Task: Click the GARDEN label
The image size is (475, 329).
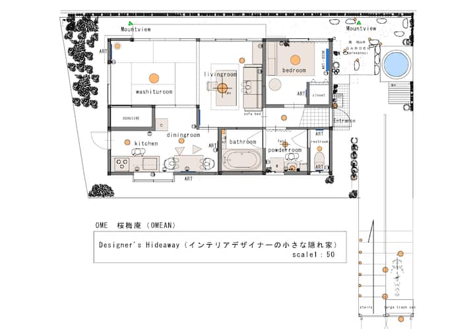Action: (358, 48)
